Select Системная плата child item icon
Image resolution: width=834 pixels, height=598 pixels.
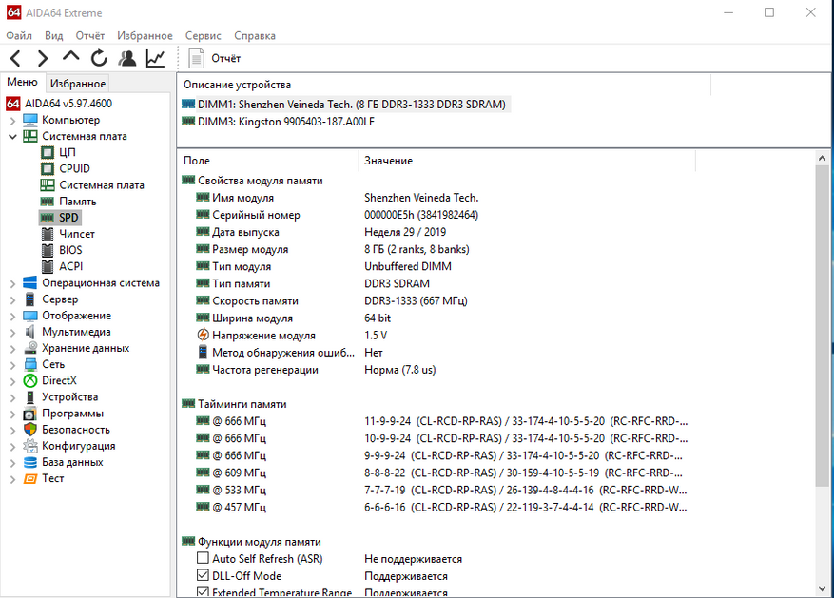point(48,185)
